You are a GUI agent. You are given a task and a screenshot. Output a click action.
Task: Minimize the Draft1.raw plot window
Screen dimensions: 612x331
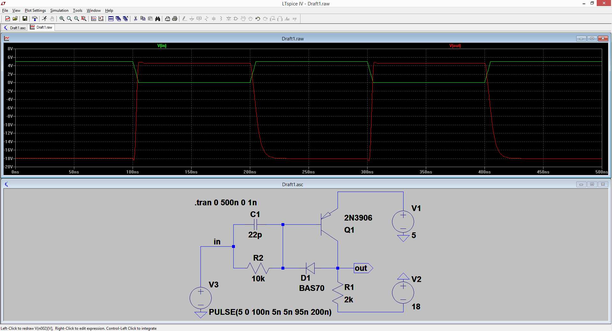[x=581, y=39]
